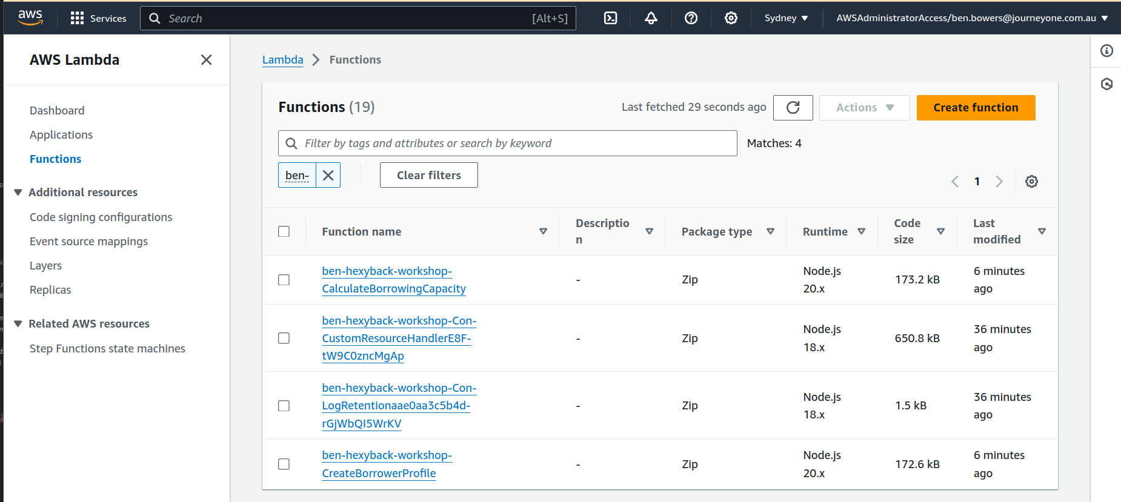Image resolution: width=1121 pixels, height=502 pixels.
Task: Click the search magnifier in top bar
Action: pyautogui.click(x=155, y=18)
